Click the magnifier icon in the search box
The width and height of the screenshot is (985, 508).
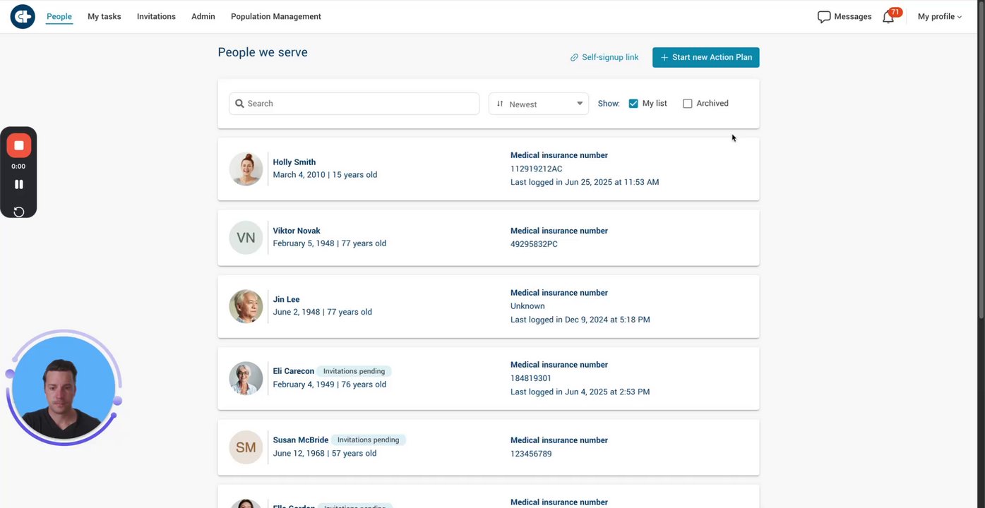240,104
